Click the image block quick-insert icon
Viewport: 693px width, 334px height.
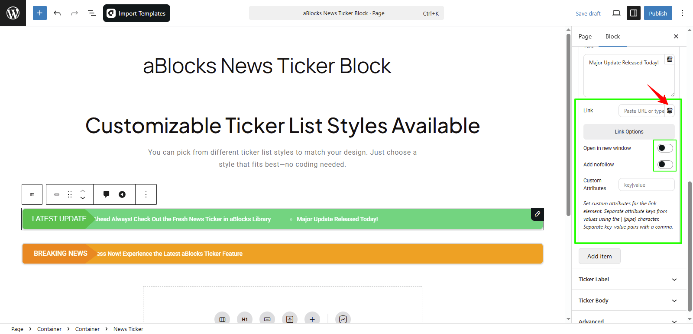(x=290, y=319)
